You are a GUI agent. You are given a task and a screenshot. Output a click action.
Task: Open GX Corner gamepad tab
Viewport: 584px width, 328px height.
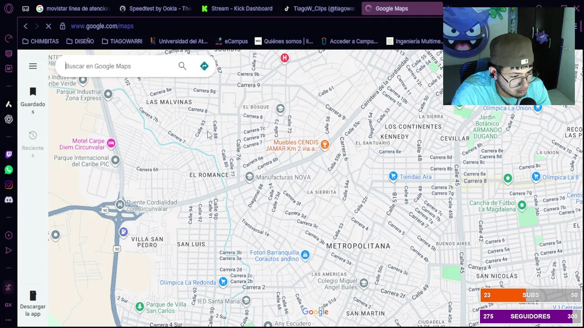[x=26, y=8]
